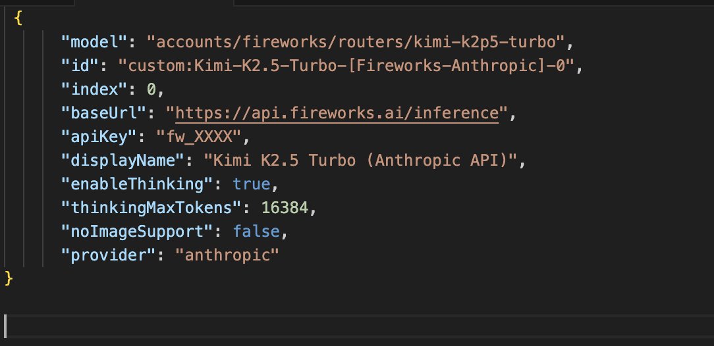Click the closing curly brace

pos(9,278)
